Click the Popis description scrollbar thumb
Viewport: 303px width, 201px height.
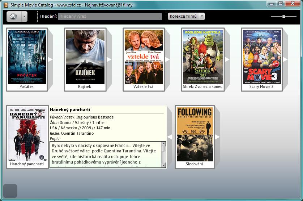163,148
